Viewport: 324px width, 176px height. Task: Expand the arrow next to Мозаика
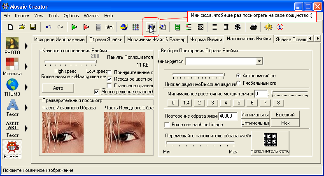tap(26, 67)
